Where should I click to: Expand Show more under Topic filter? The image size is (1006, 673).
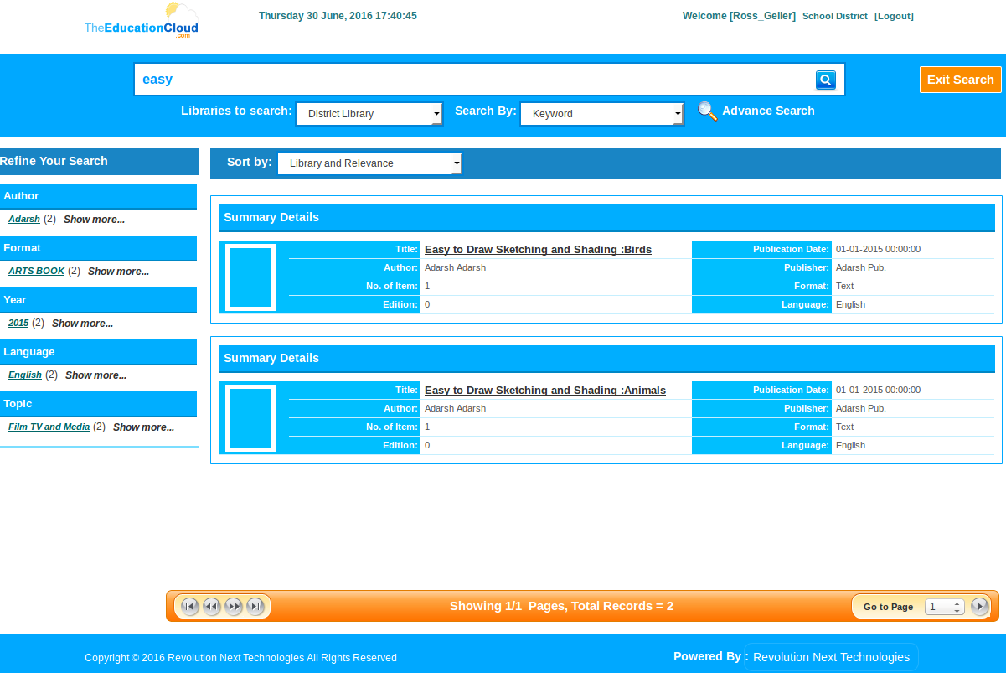[143, 427]
